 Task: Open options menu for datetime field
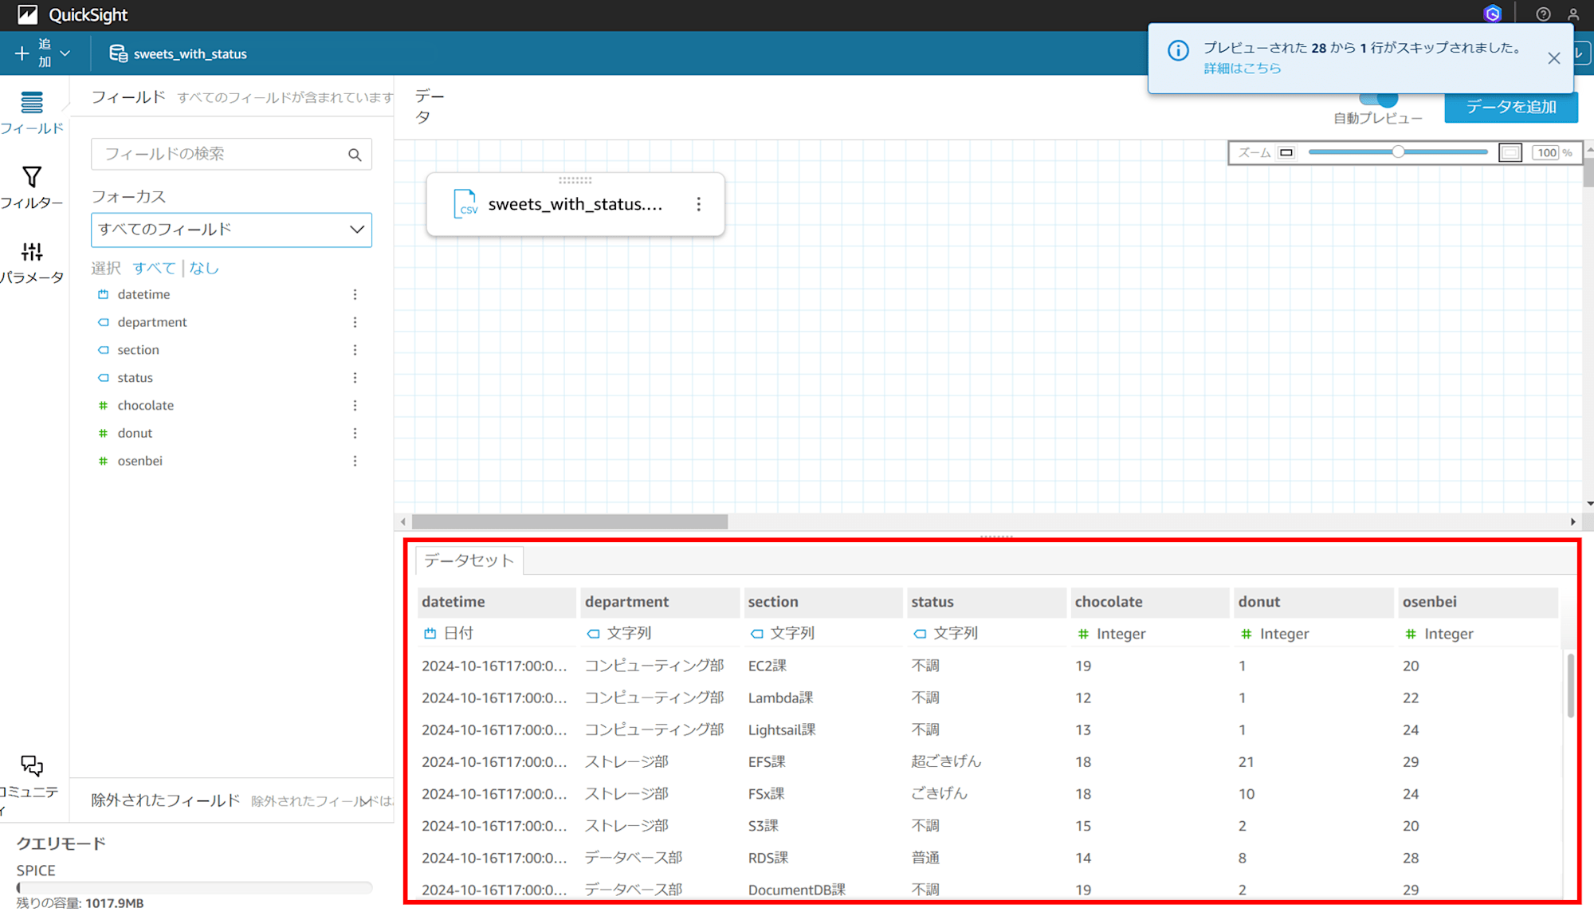(355, 294)
